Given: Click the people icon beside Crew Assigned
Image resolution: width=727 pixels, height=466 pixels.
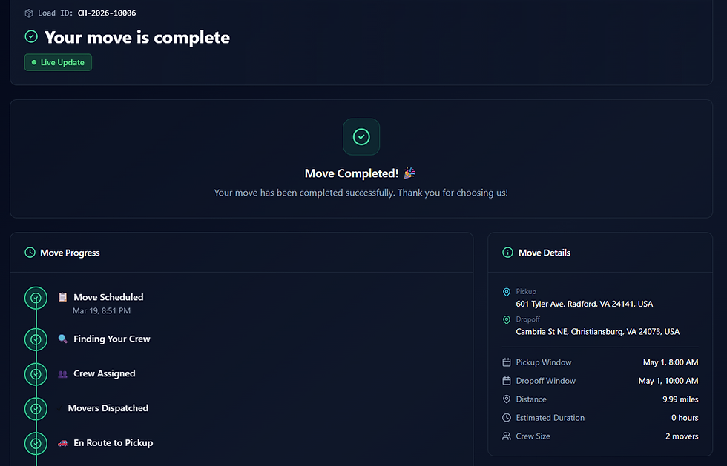Looking at the screenshot, I should click(x=62, y=374).
